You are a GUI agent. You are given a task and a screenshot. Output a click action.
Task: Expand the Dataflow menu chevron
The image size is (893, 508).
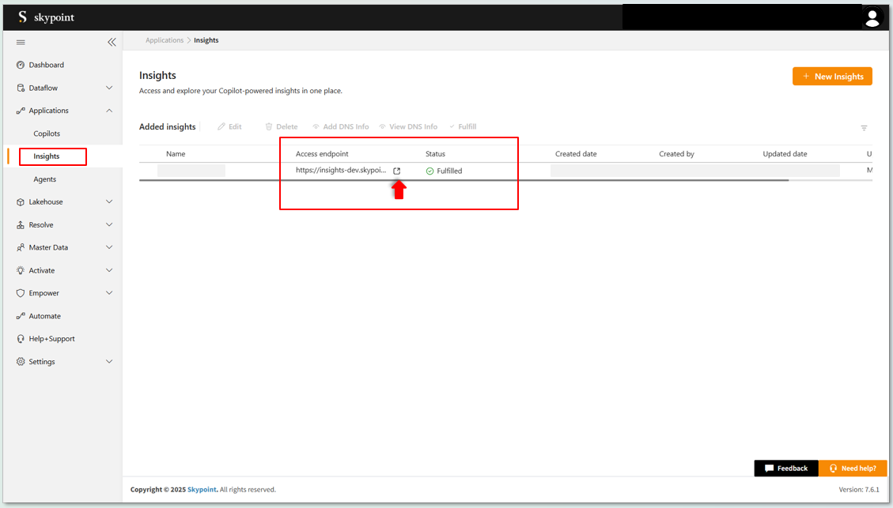click(109, 88)
